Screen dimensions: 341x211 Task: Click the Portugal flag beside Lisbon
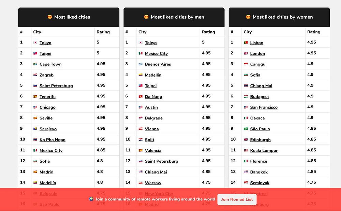[246, 43]
